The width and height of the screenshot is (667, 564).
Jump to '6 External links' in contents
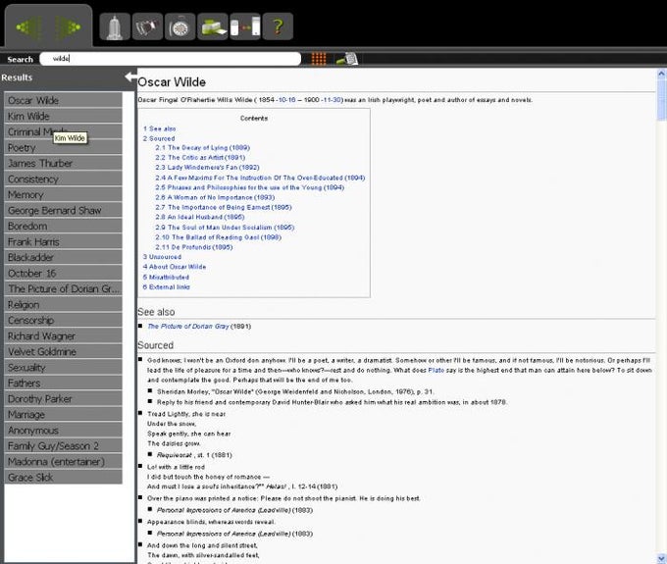(167, 287)
